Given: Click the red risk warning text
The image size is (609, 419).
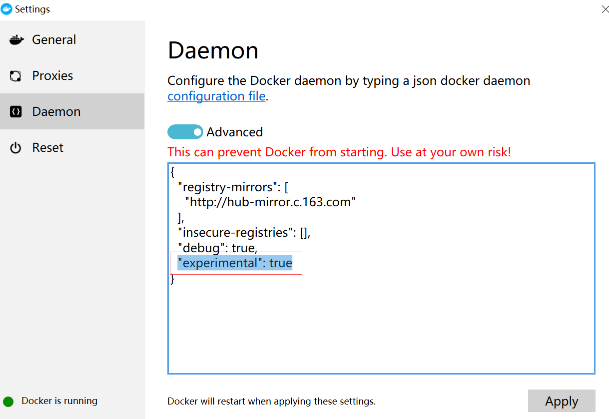Looking at the screenshot, I should pyautogui.click(x=339, y=152).
